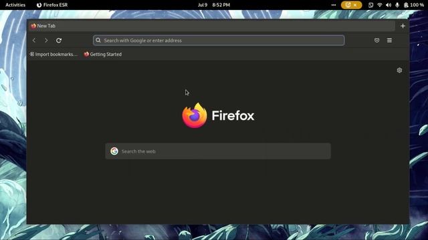Open Import bookmarks... from bookmarks toolbar
428x240 pixels.
pyautogui.click(x=53, y=54)
